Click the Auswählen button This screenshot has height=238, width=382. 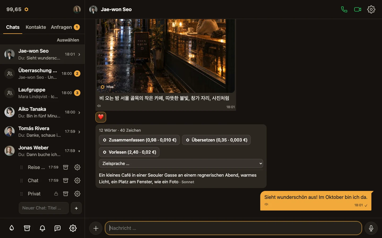click(x=68, y=40)
